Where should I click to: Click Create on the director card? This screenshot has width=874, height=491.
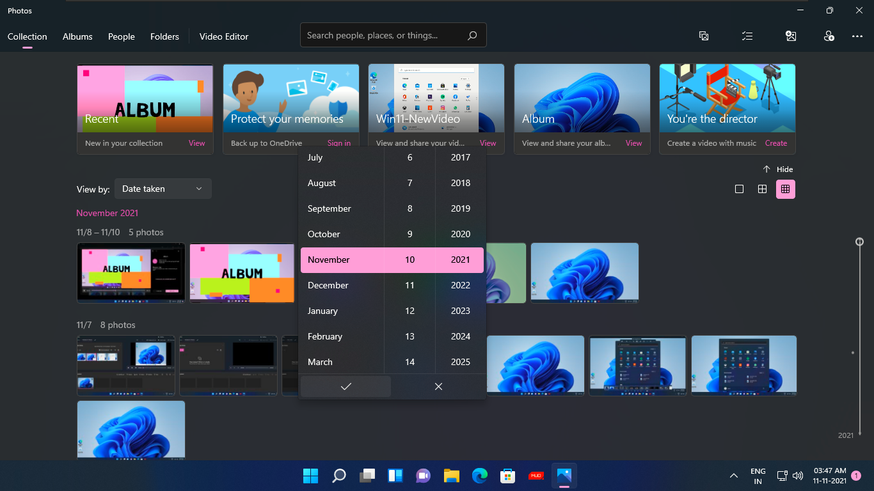[x=775, y=143]
